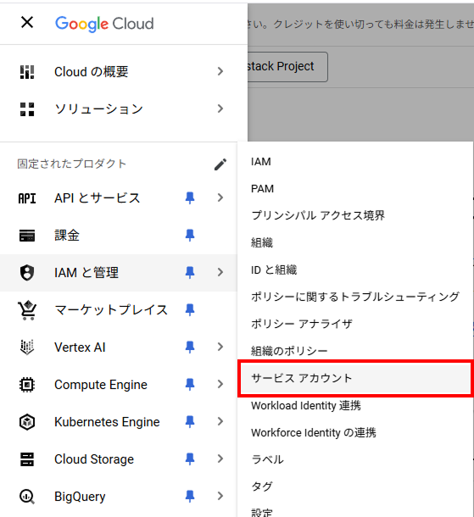The width and height of the screenshot is (474, 517).
Task: Click the Compute Engine chip icon
Action: [27, 385]
